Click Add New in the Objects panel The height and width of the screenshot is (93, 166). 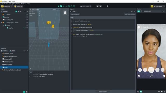pos(4,11)
